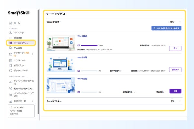Click the 登録済み button for Word応用
Screen dimensions: 194x129
(x=175, y=70)
